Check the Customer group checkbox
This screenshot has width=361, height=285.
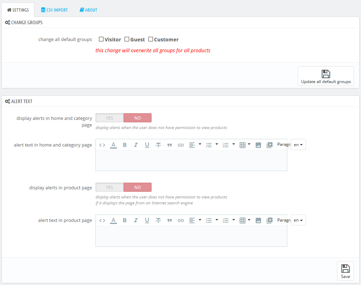[151, 39]
